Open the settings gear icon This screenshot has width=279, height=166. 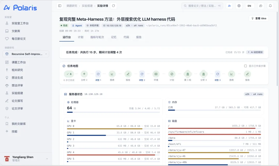click(239, 6)
